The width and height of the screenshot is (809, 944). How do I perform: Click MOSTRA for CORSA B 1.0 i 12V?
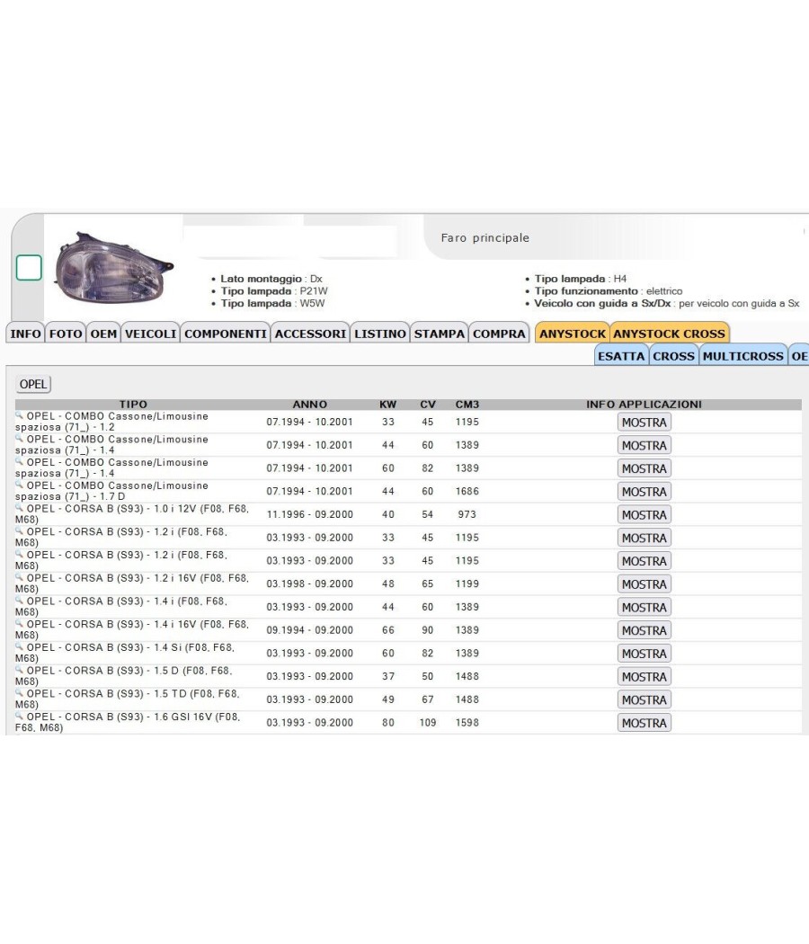[x=645, y=515]
